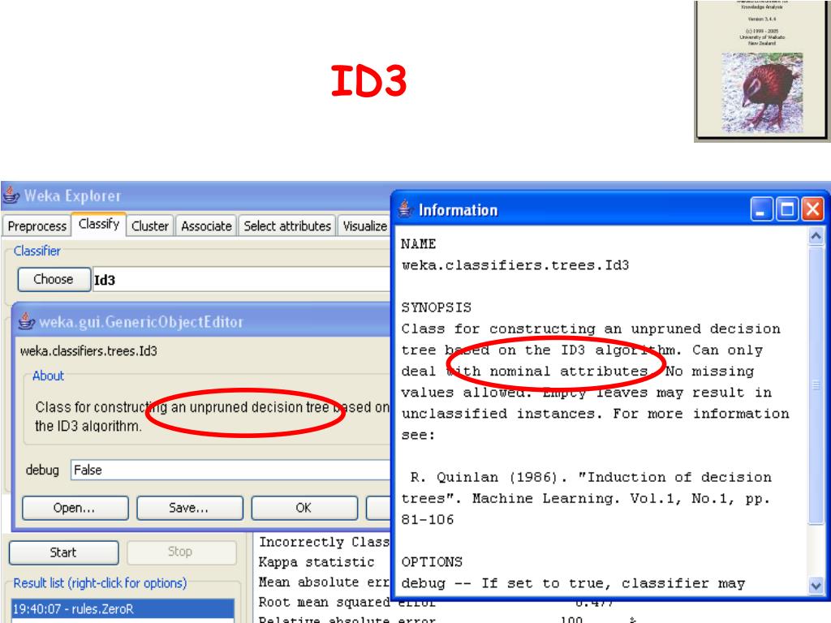Click the Choose classifier button

pos(54,279)
